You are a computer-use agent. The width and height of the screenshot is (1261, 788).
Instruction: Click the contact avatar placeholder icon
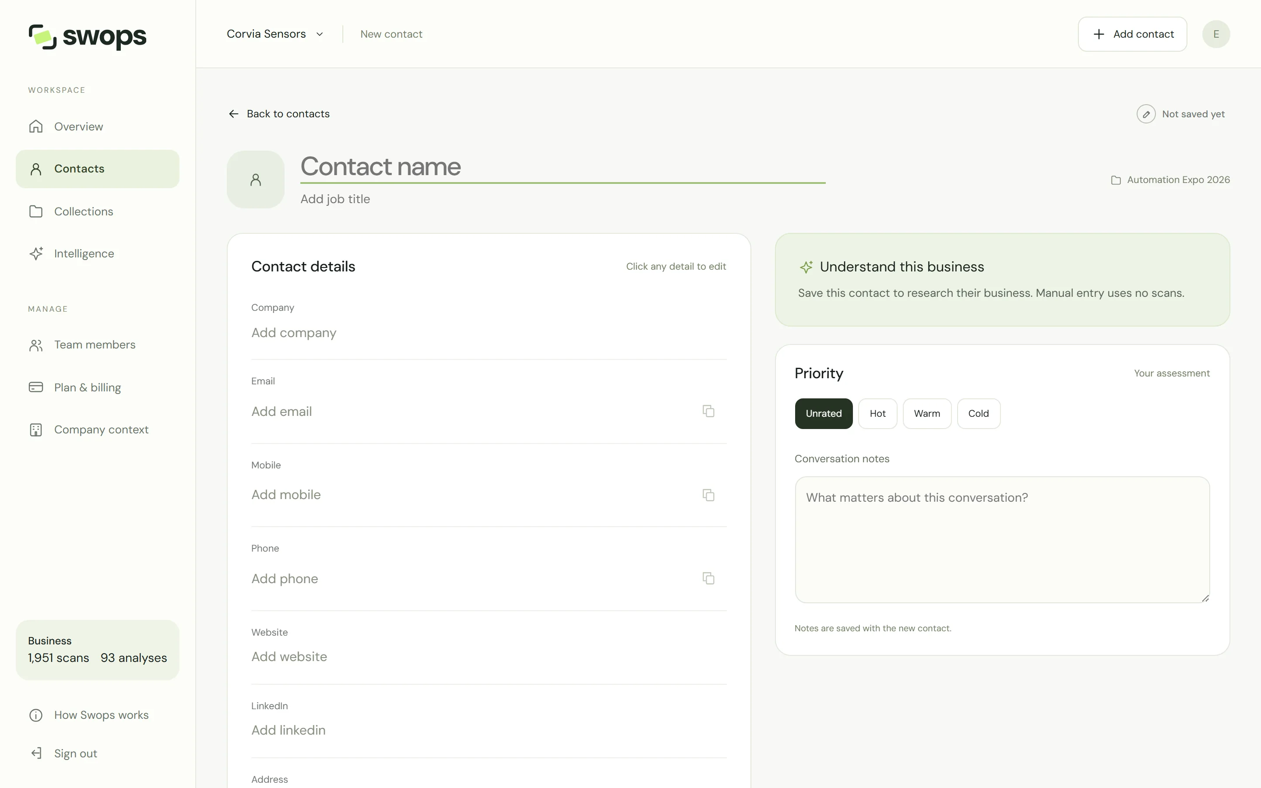(x=255, y=180)
